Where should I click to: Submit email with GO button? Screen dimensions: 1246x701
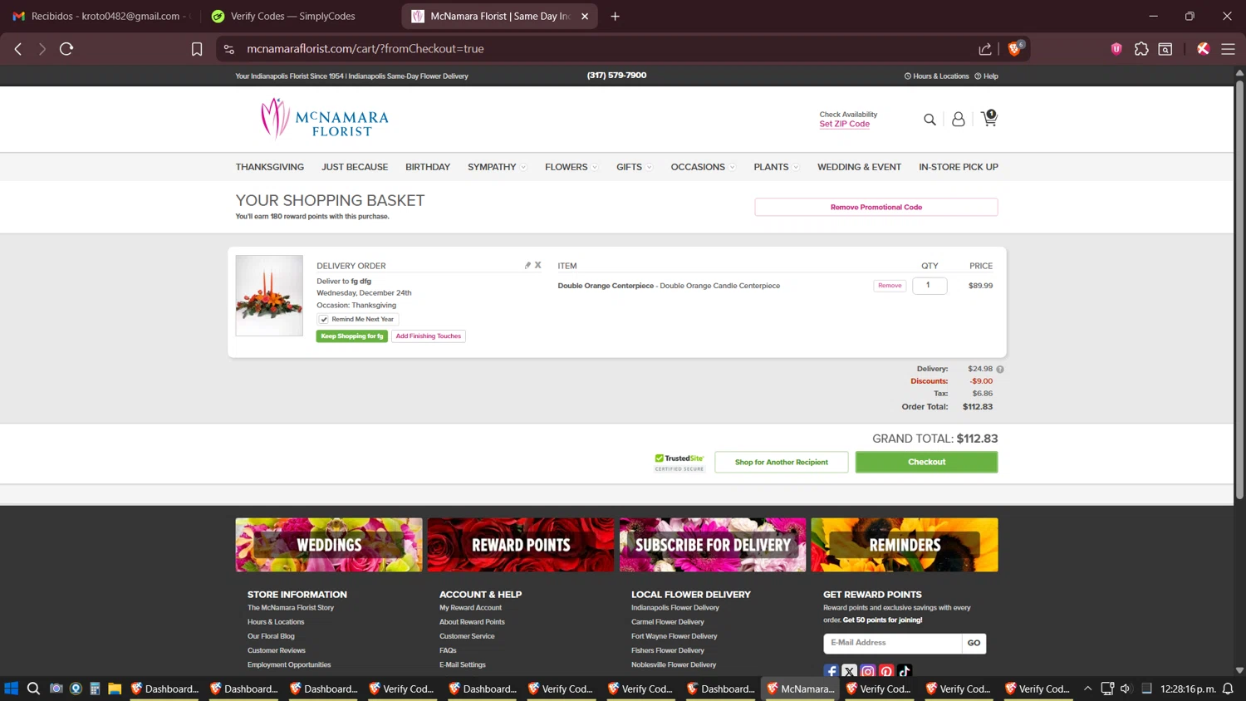(x=974, y=643)
